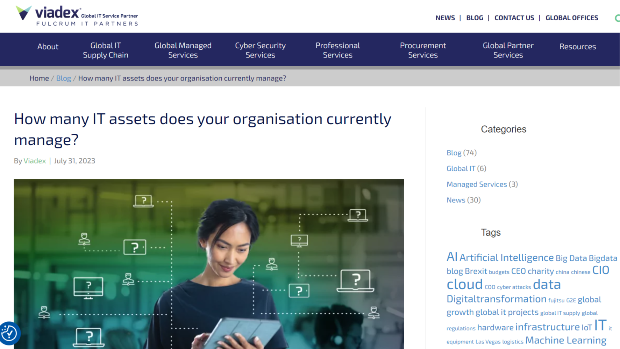Click the Home breadcrumb
Screen dimensions: 620x349
pyautogui.click(x=39, y=78)
